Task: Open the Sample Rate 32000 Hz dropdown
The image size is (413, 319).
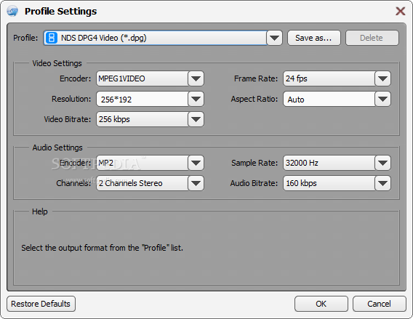Action: pyautogui.click(x=382, y=163)
